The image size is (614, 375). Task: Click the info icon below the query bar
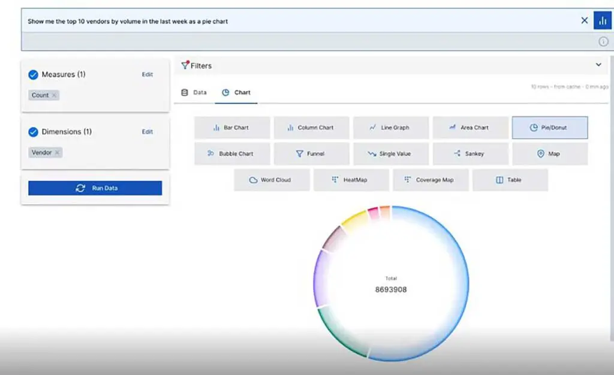(604, 41)
